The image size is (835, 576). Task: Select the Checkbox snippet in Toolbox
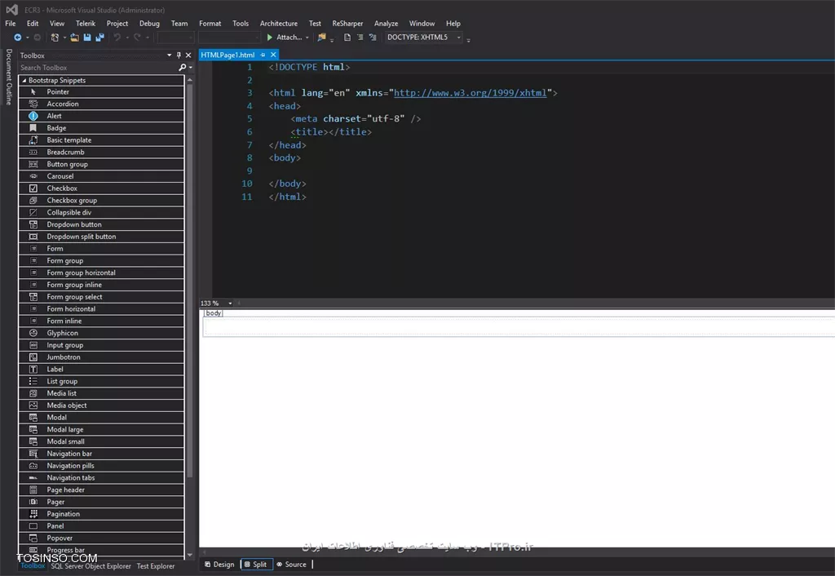click(x=101, y=188)
